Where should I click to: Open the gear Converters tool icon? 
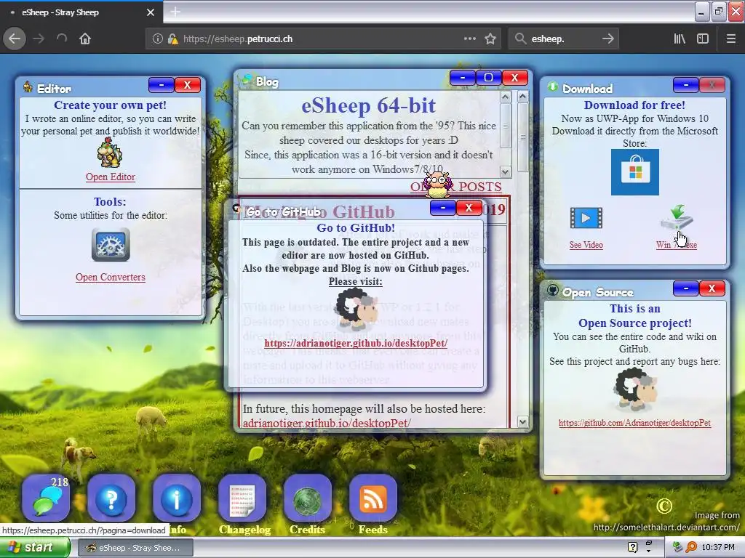111,244
